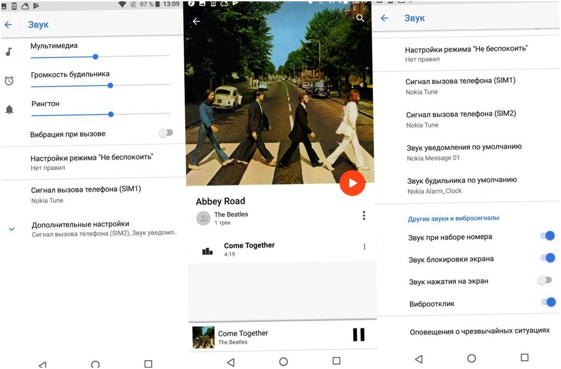Screen dimensions: 561x369
Task: Open overflow menu for Come Together track
Action: coord(364,247)
